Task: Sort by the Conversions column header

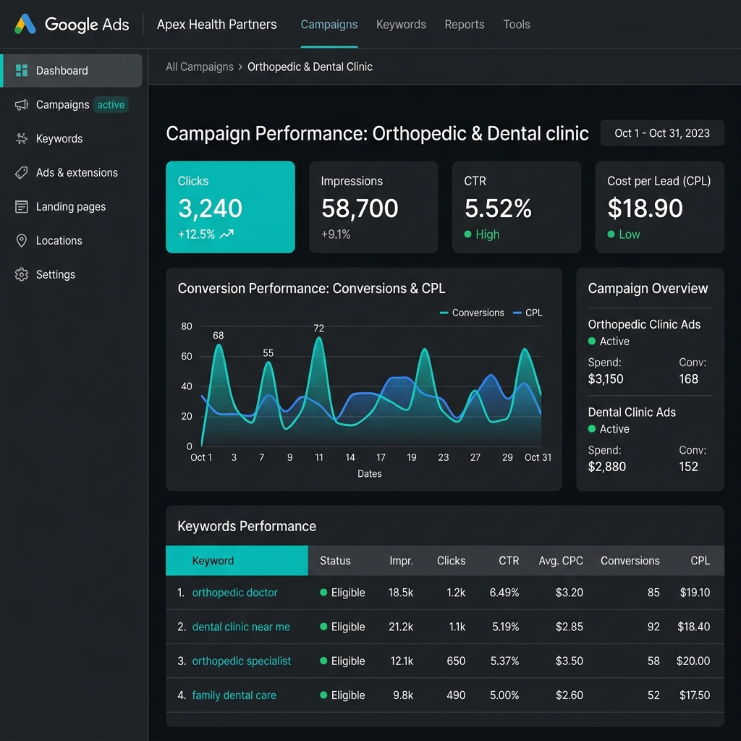Action: 630,561
